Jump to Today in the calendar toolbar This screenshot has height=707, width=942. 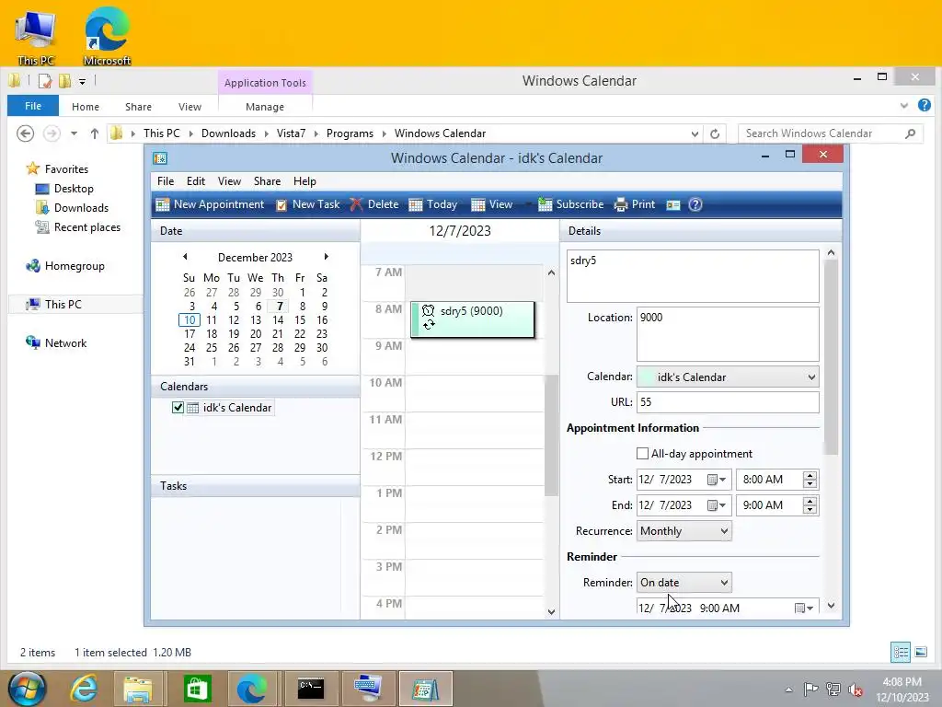[x=433, y=204]
